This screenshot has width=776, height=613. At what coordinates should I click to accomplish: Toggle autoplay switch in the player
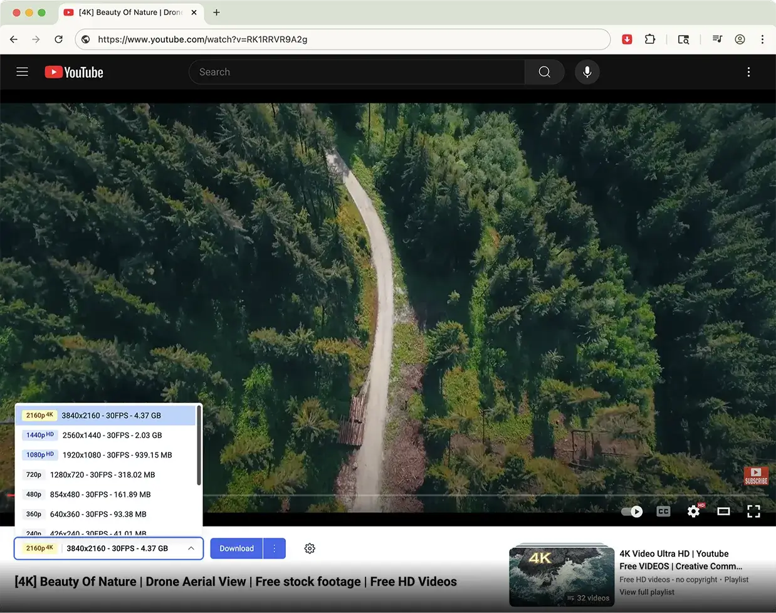tap(632, 511)
